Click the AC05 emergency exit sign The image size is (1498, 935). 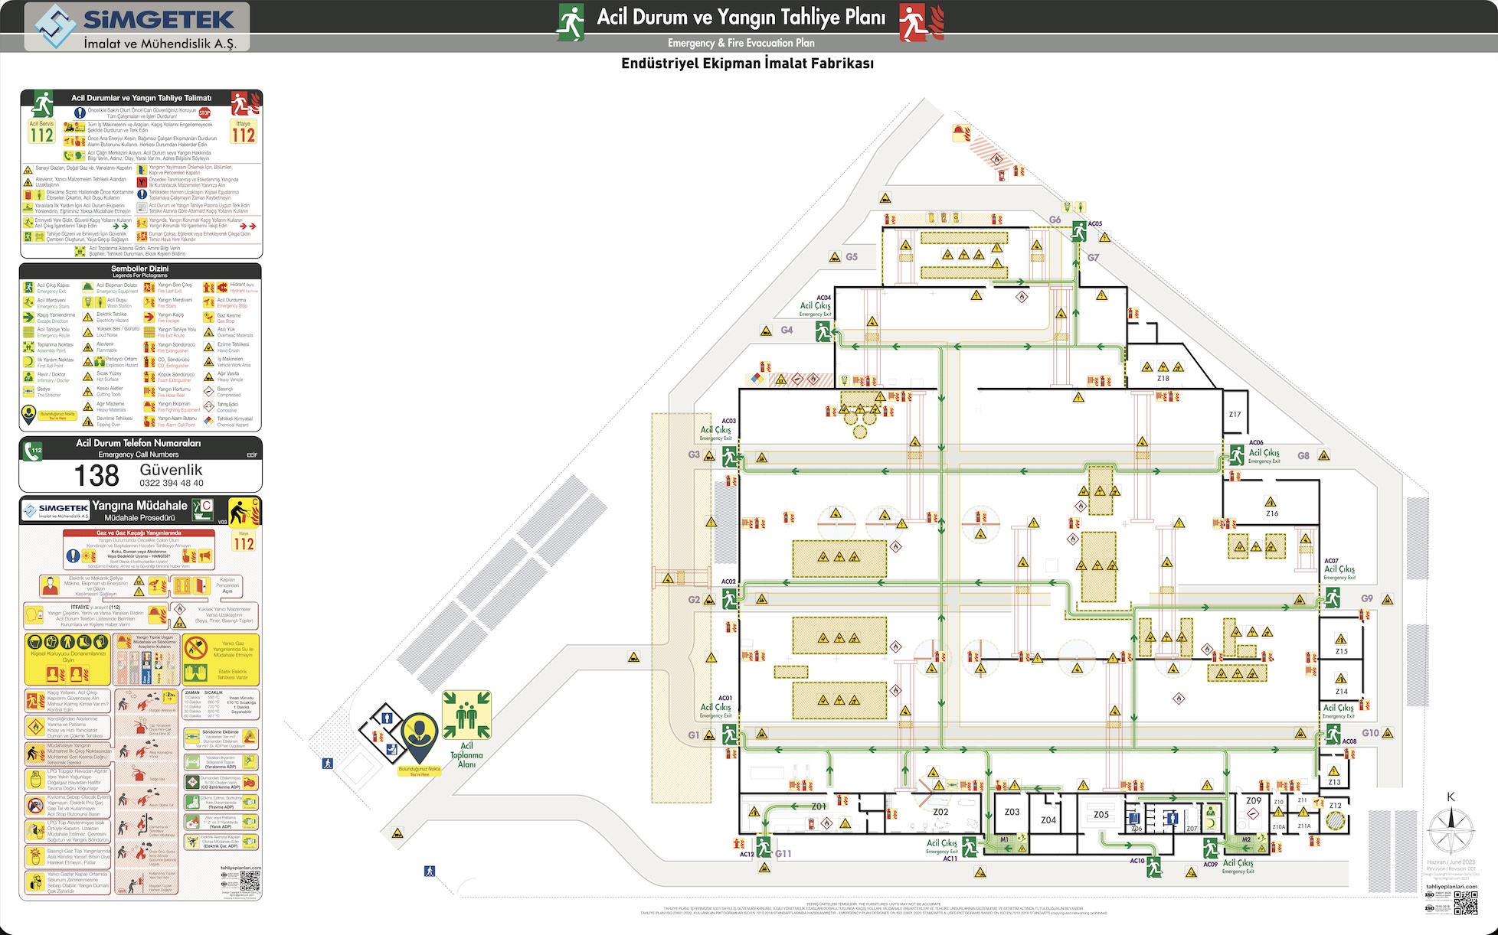pos(1079,231)
